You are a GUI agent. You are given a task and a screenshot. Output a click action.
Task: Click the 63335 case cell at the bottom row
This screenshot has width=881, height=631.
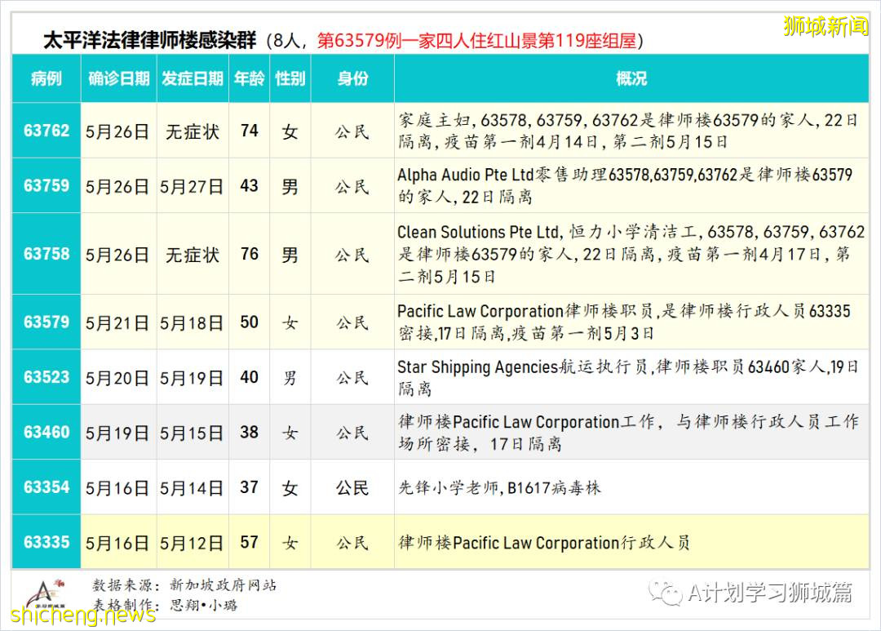click(x=46, y=541)
